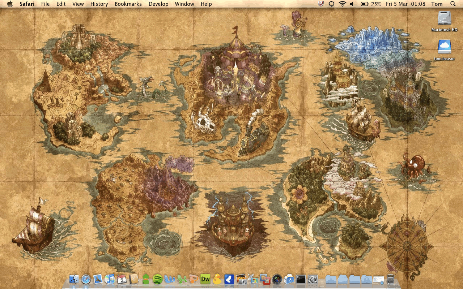Open Microsoft Excel in the Dock
This screenshot has height=289, width=463.
click(x=181, y=279)
